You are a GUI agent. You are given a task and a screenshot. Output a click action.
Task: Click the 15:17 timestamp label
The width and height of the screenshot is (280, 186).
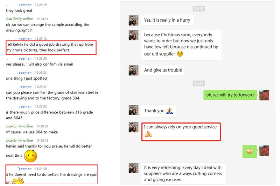click(x=198, y=8)
